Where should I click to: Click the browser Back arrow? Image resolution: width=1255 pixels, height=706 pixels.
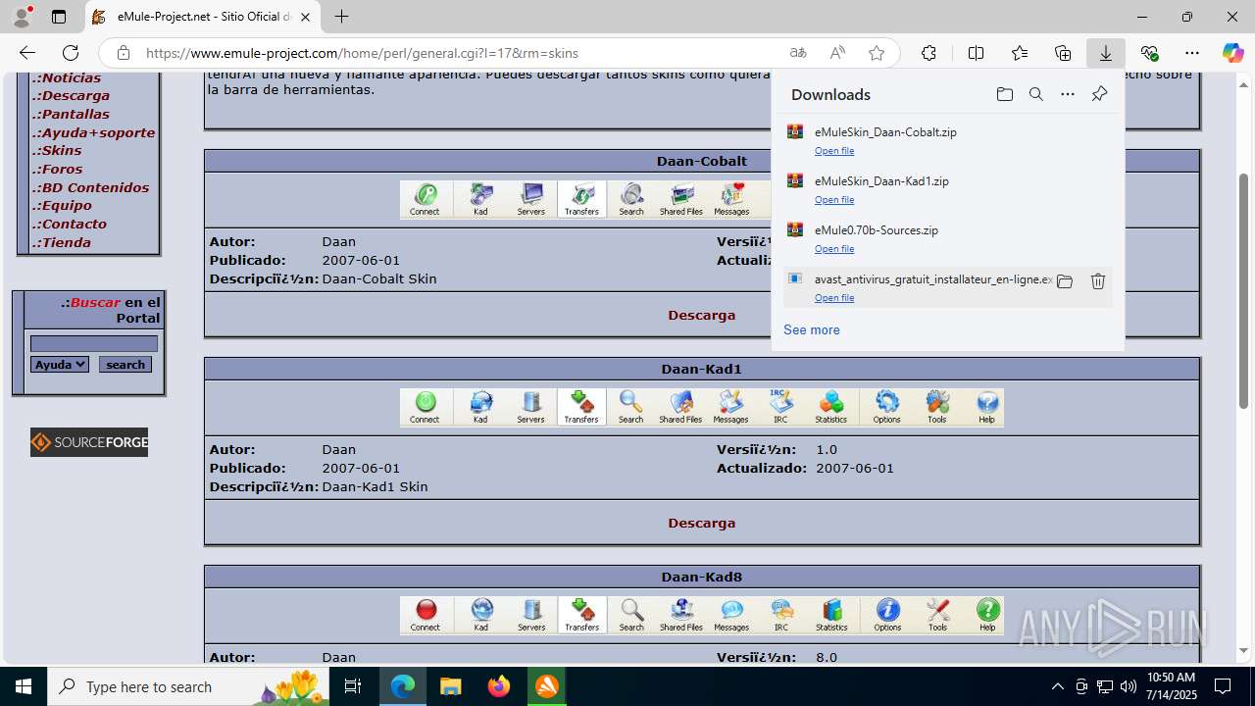click(x=27, y=53)
